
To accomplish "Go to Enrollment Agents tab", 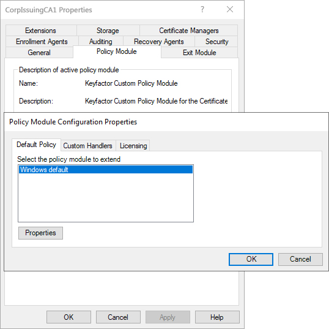I will (42, 42).
